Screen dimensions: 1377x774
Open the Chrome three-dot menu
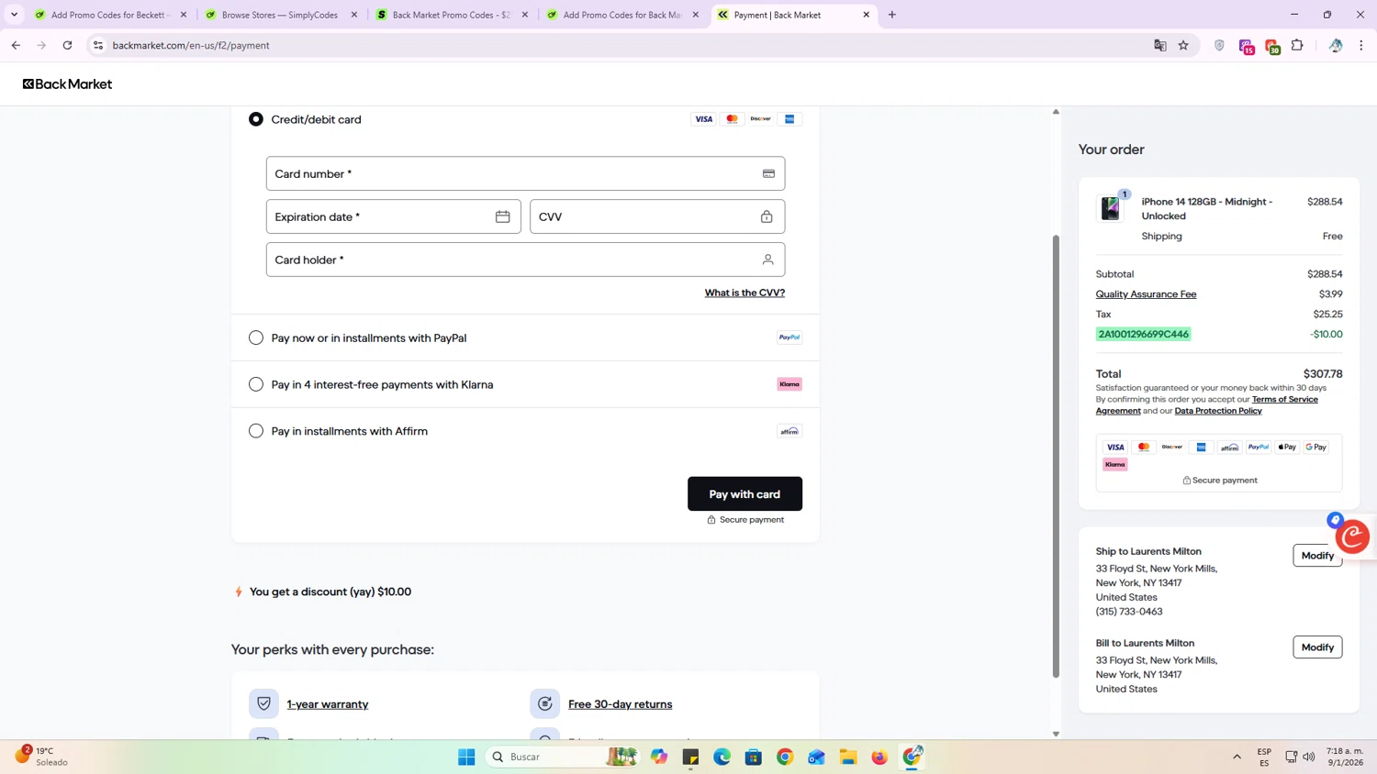pyautogui.click(x=1361, y=45)
